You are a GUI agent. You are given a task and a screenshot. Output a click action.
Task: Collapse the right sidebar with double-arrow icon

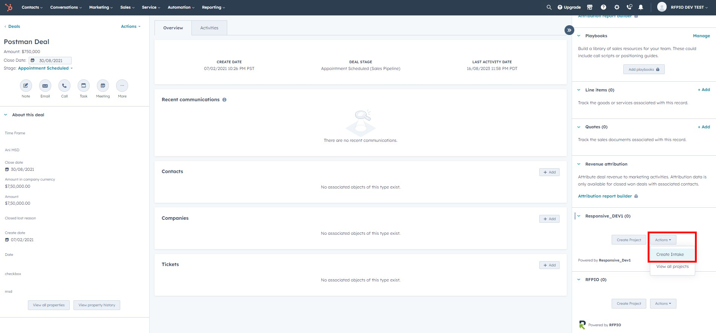569,30
